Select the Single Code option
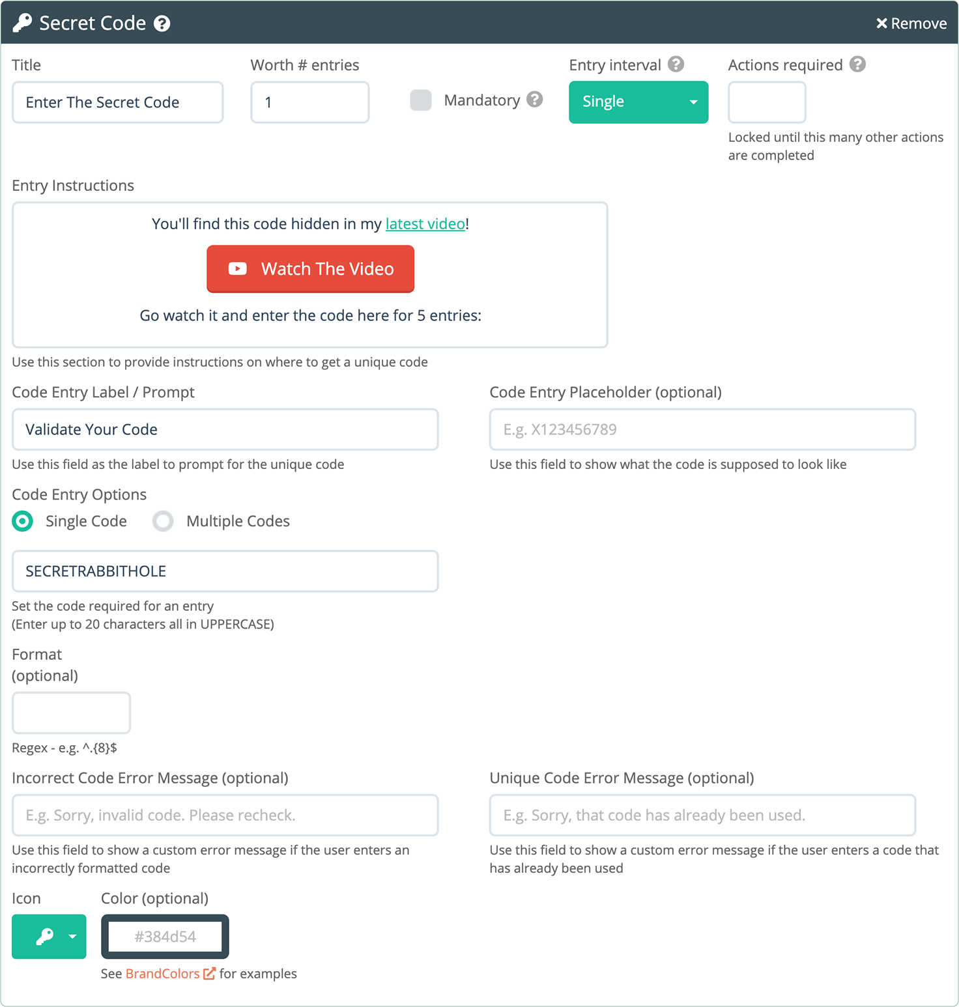Viewport: 959px width, 1007px height. [23, 521]
